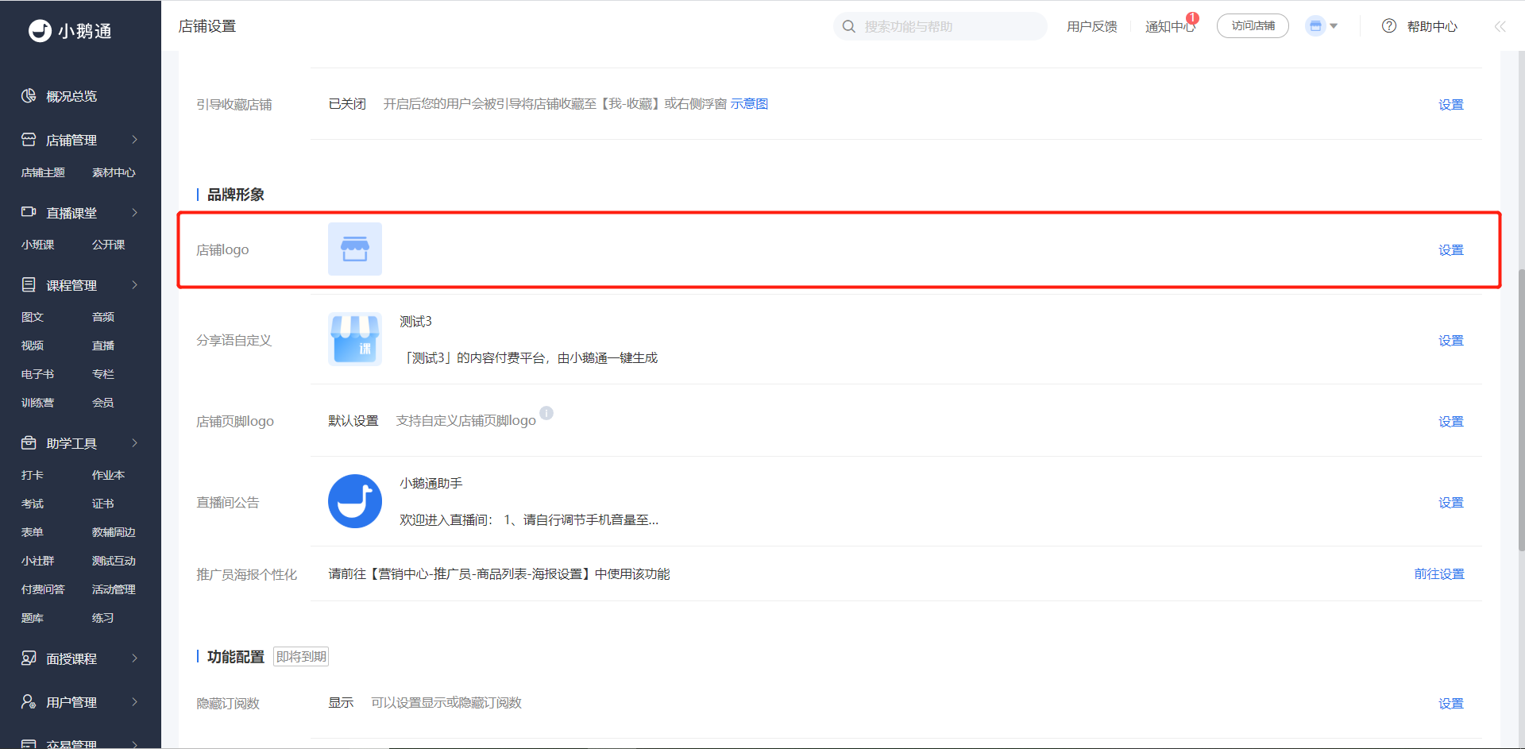Open 音频 in sidebar
Screen dimensions: 1525x749
pyautogui.click(x=102, y=317)
